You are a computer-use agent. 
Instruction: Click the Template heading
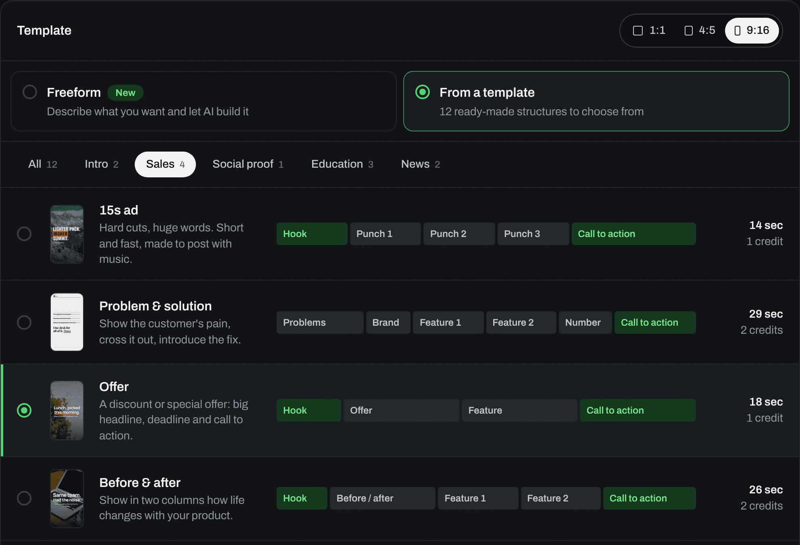point(44,31)
